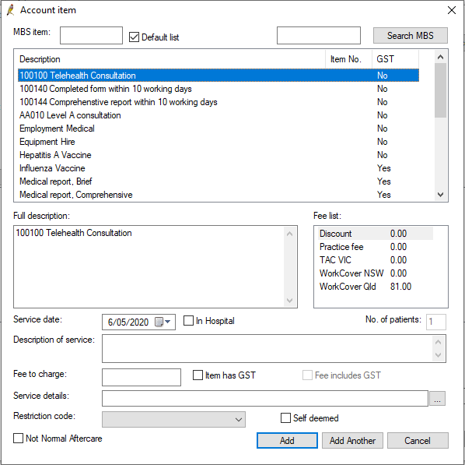Click the Full description scroll-down arrow

[290, 301]
